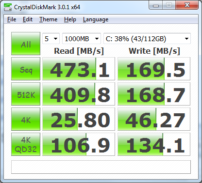Click the empty comment field at bottom
Screen dimensions: 202x183
[x=101, y=167]
